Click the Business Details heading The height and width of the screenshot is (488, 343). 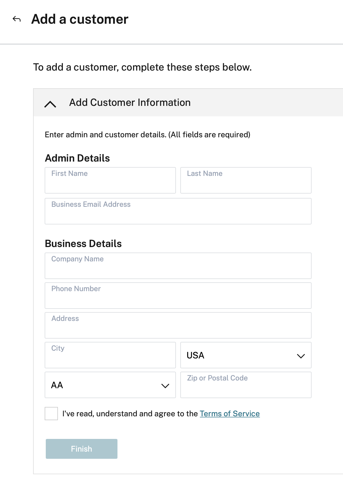83,244
